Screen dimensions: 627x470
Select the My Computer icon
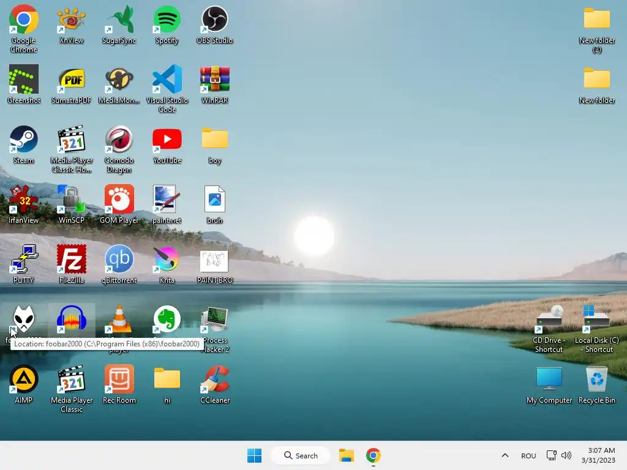549,378
